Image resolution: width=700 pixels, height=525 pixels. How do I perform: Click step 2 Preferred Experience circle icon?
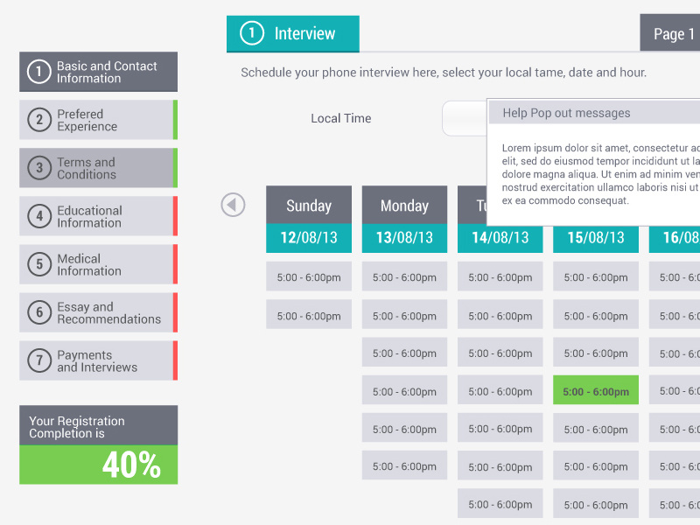(38, 120)
